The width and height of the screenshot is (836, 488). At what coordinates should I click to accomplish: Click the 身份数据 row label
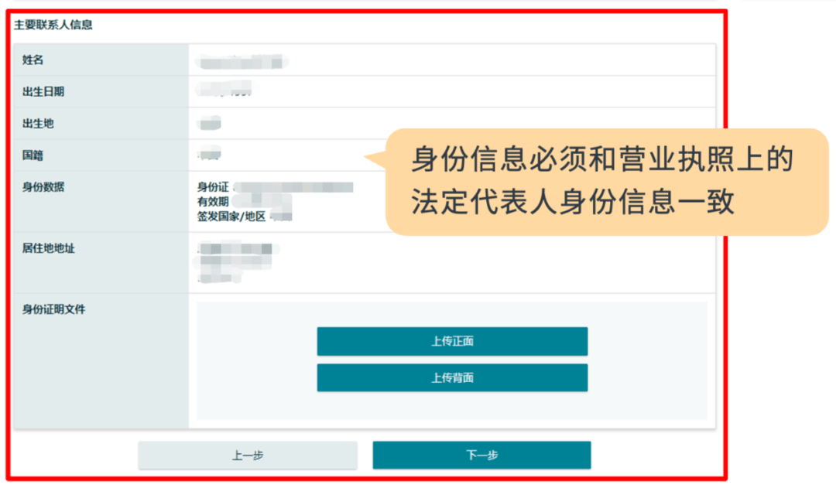[43, 187]
